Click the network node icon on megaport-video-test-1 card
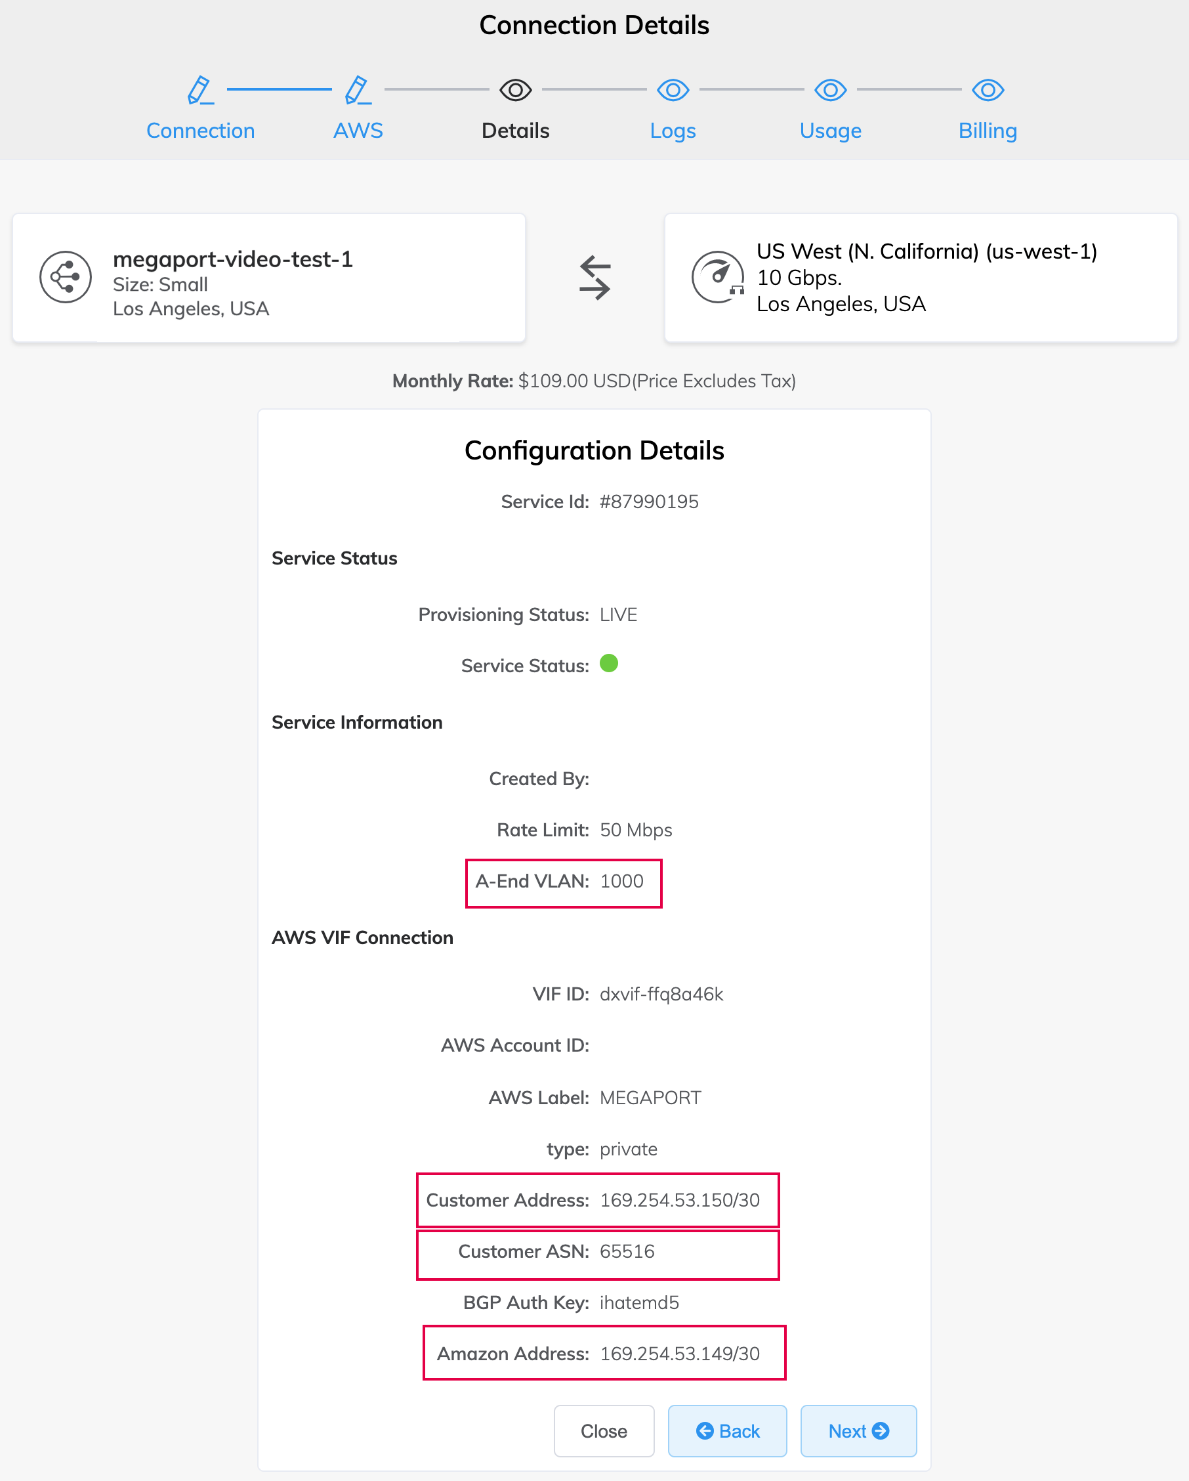 tap(65, 278)
